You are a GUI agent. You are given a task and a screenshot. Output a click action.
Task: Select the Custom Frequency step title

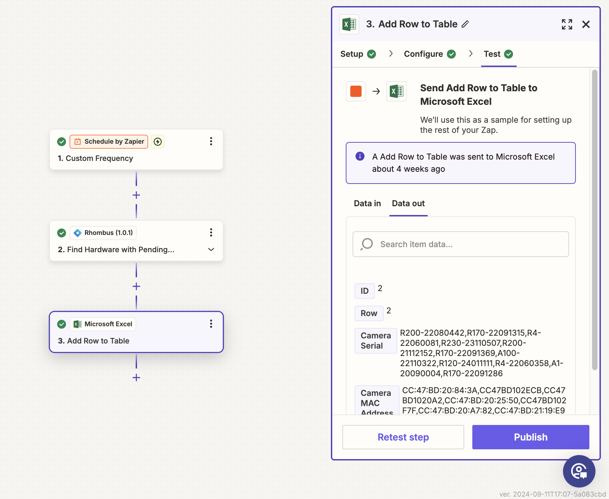click(95, 158)
